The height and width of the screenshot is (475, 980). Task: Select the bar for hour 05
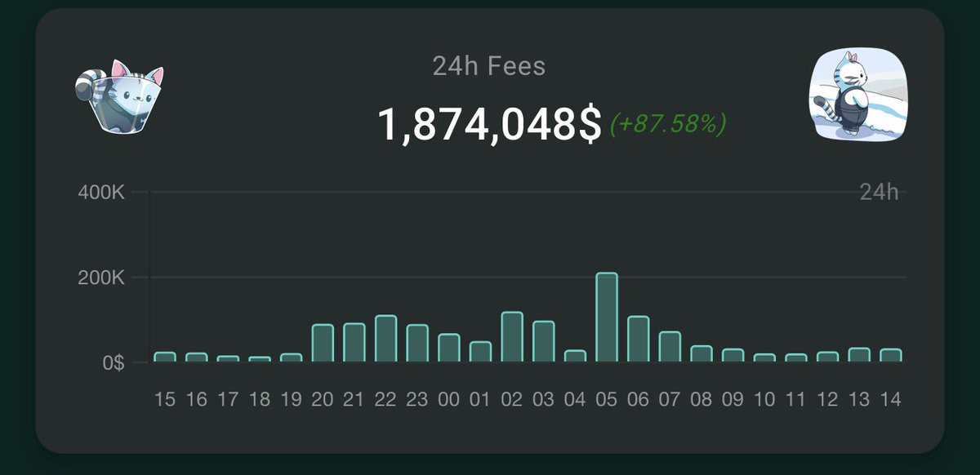(x=607, y=317)
